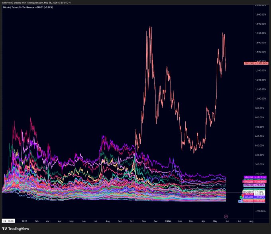Click the Oct label on time axis

pos(132,221)
